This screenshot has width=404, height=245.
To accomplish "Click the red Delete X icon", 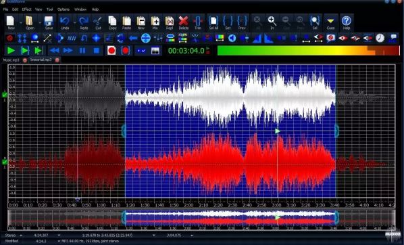I will (184, 23).
